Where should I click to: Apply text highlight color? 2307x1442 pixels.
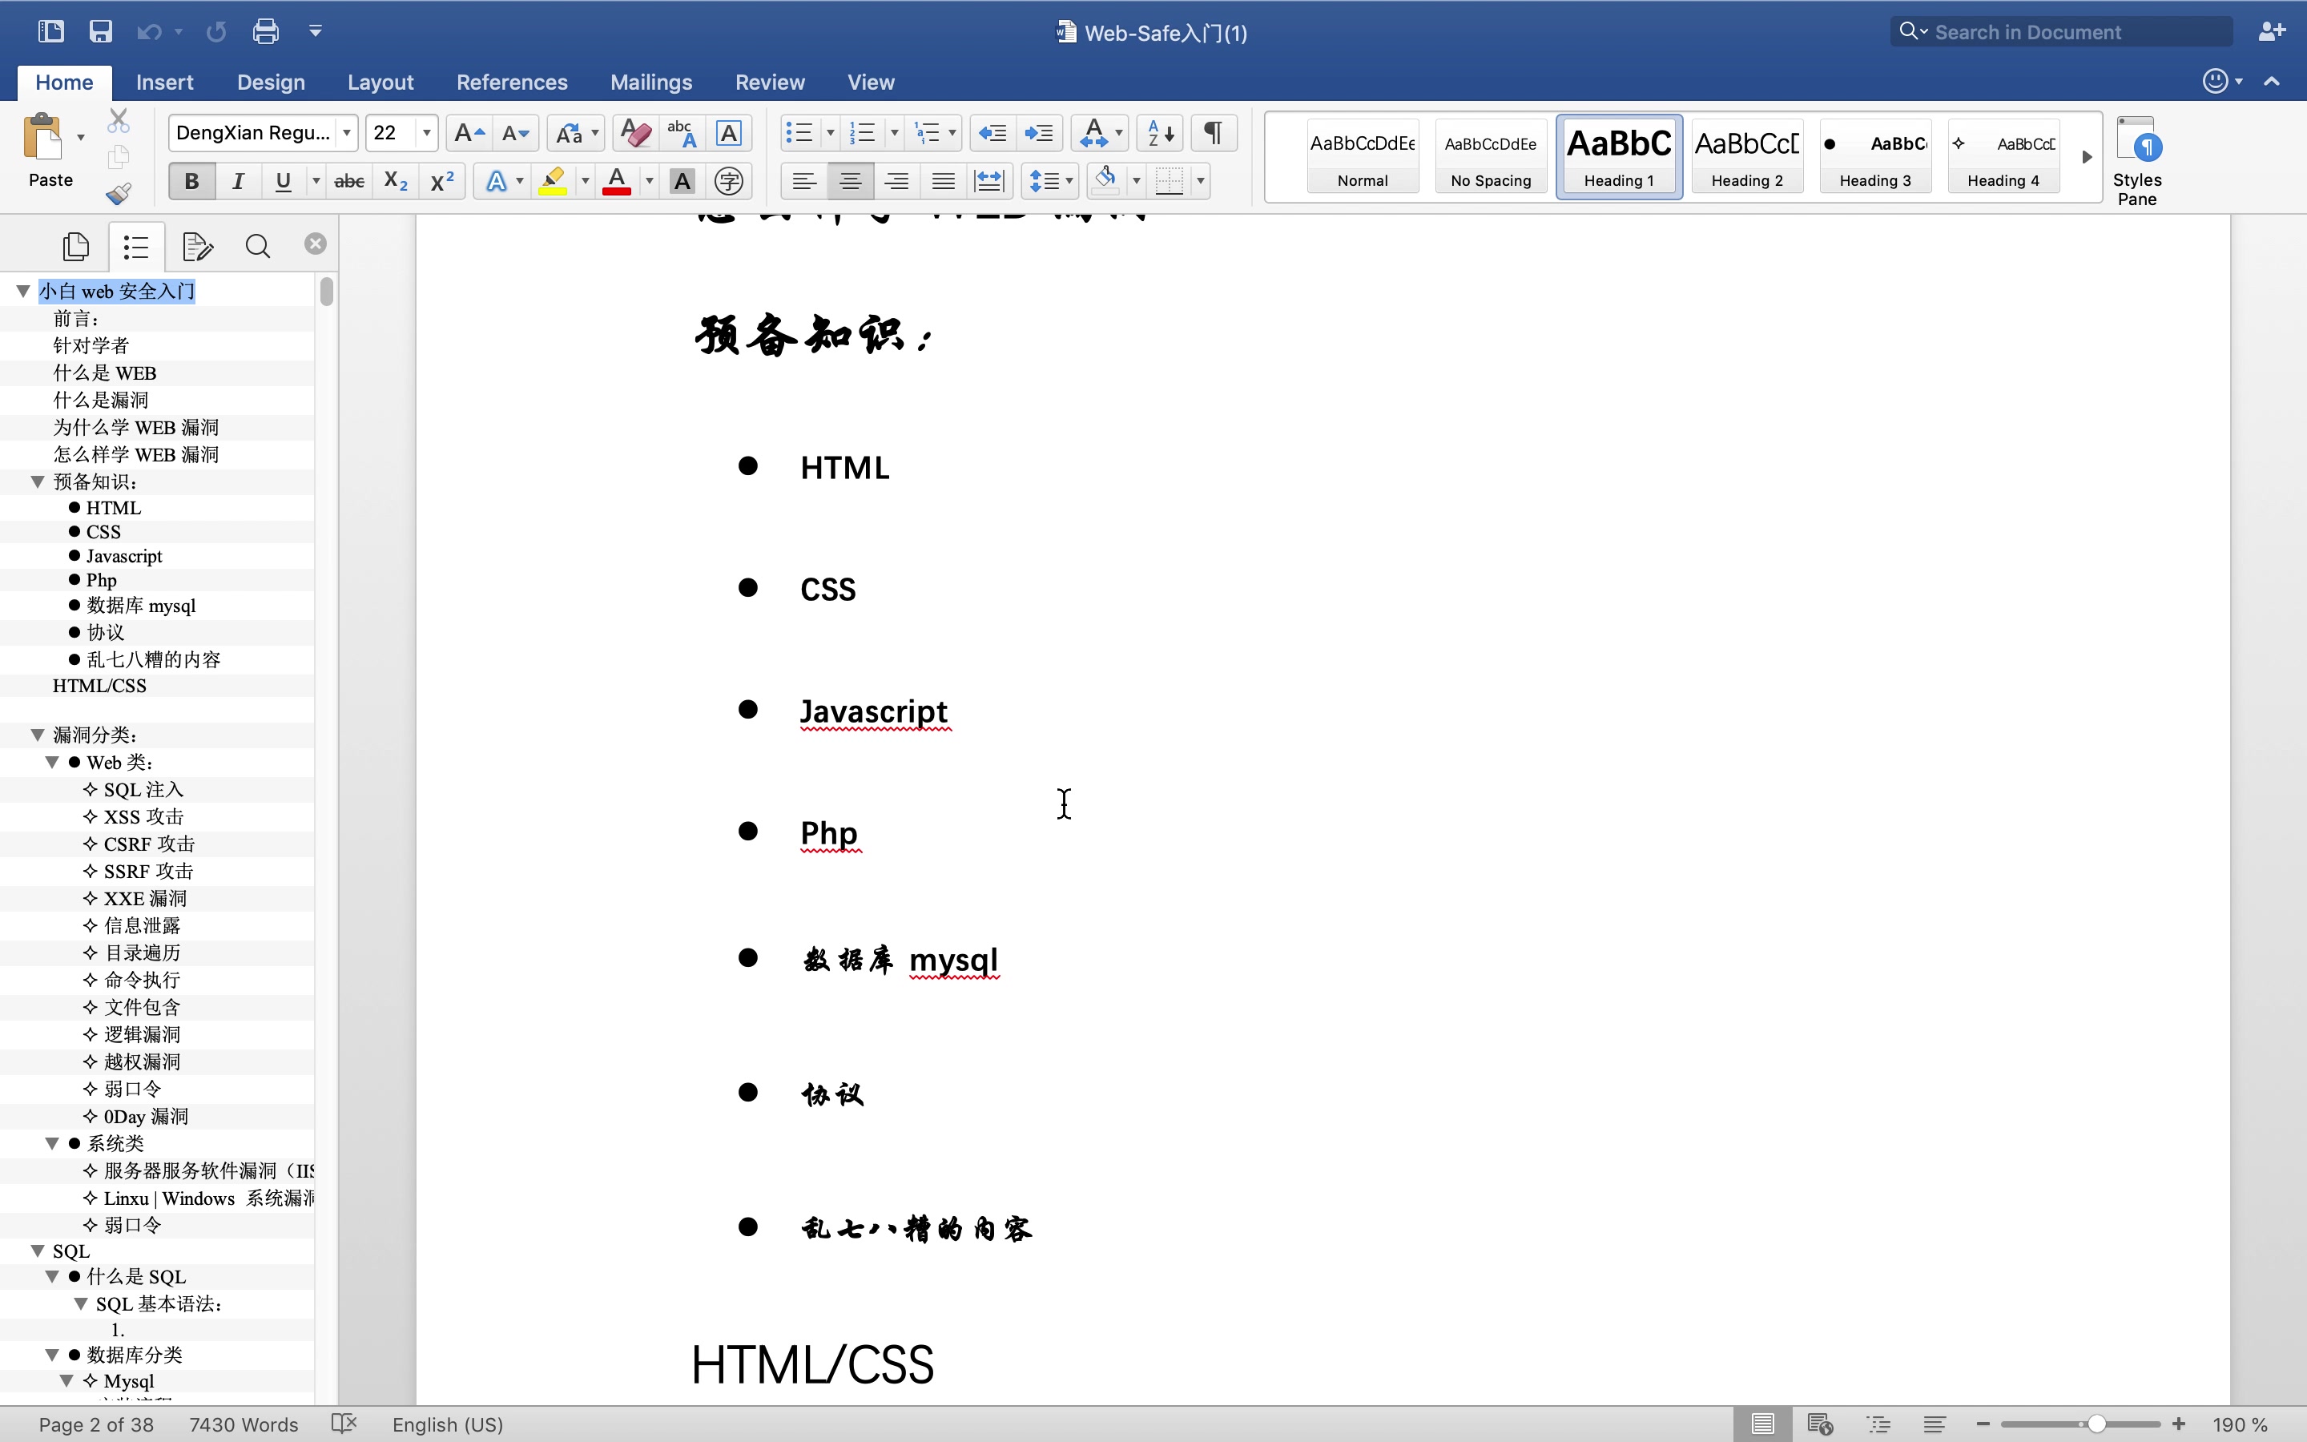point(553,180)
